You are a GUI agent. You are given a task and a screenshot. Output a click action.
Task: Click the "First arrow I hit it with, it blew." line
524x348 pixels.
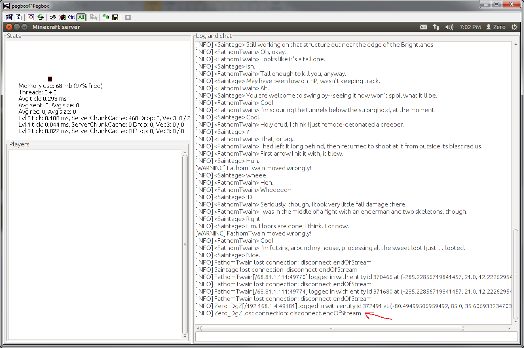pyautogui.click(x=269, y=154)
